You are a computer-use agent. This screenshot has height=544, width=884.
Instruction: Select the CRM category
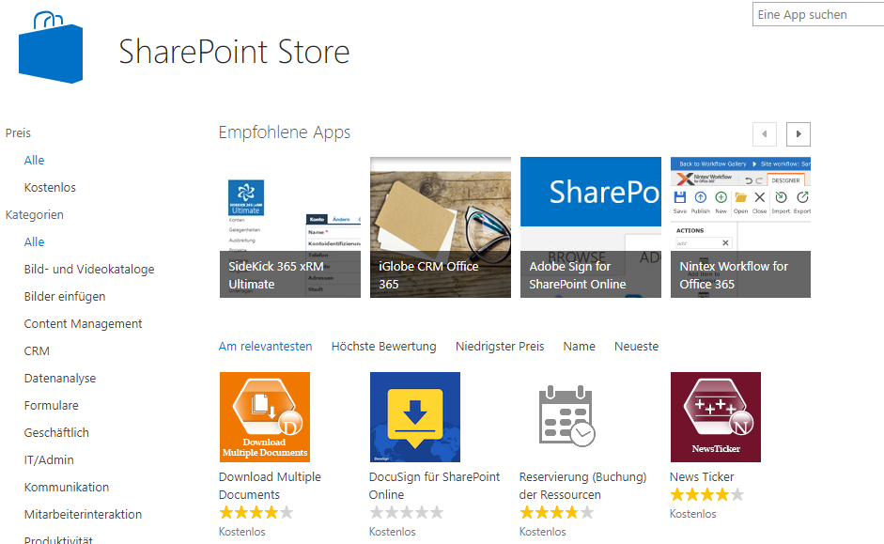tap(37, 351)
